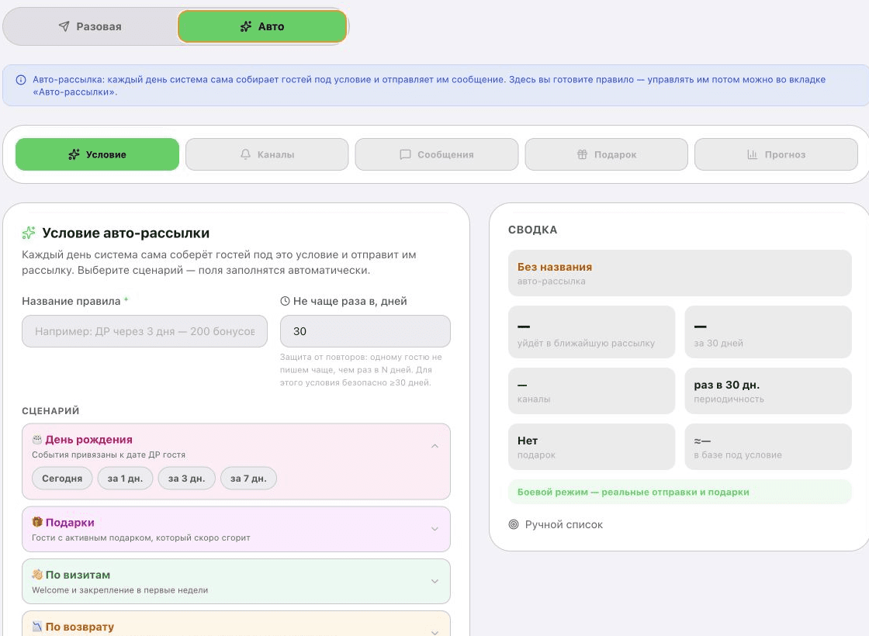Image resolution: width=869 pixels, height=636 pixels.
Task: Click the paper plane icon on Разовая
Action: (x=64, y=26)
